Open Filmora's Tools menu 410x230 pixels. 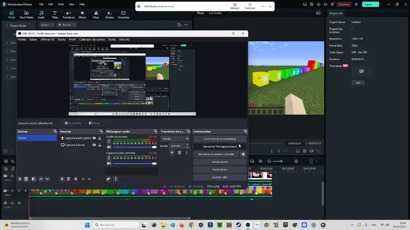(x=61, y=4)
